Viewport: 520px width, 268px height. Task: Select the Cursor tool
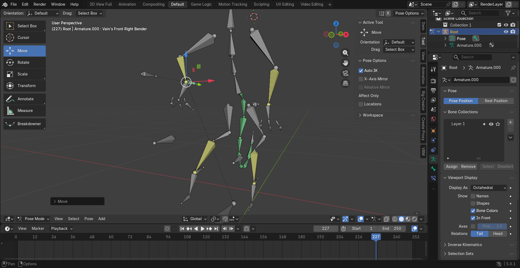tap(24, 38)
